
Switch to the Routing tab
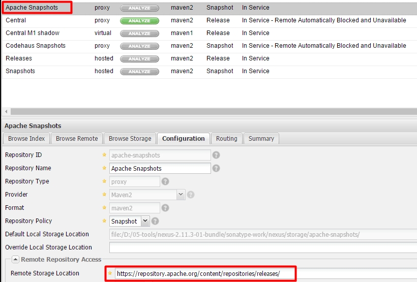coord(227,139)
